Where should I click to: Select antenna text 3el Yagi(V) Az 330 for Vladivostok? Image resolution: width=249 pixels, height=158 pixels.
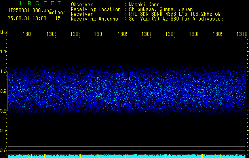tap(176, 19)
